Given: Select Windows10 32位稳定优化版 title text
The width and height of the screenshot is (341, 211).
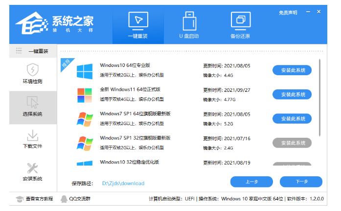Looking at the screenshot, I should (x=129, y=162).
